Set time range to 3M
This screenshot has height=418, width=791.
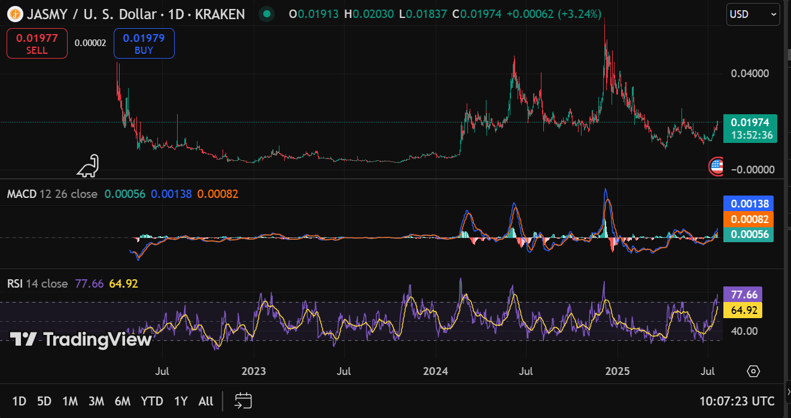(96, 401)
